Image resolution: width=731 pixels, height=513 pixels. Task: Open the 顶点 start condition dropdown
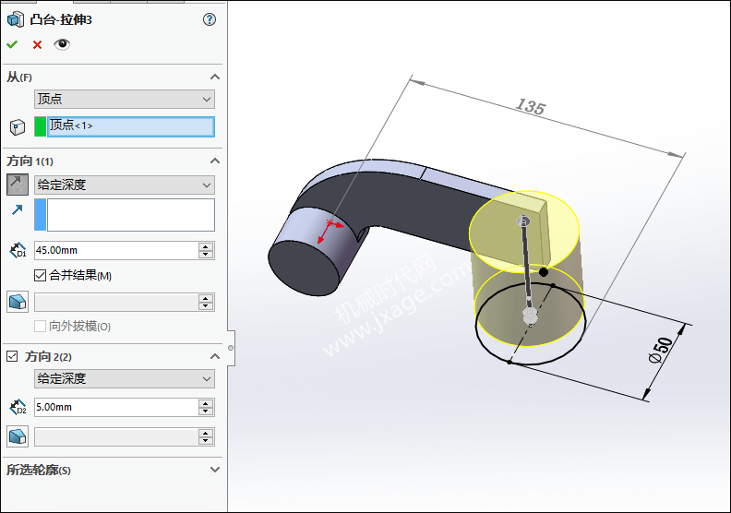125,100
